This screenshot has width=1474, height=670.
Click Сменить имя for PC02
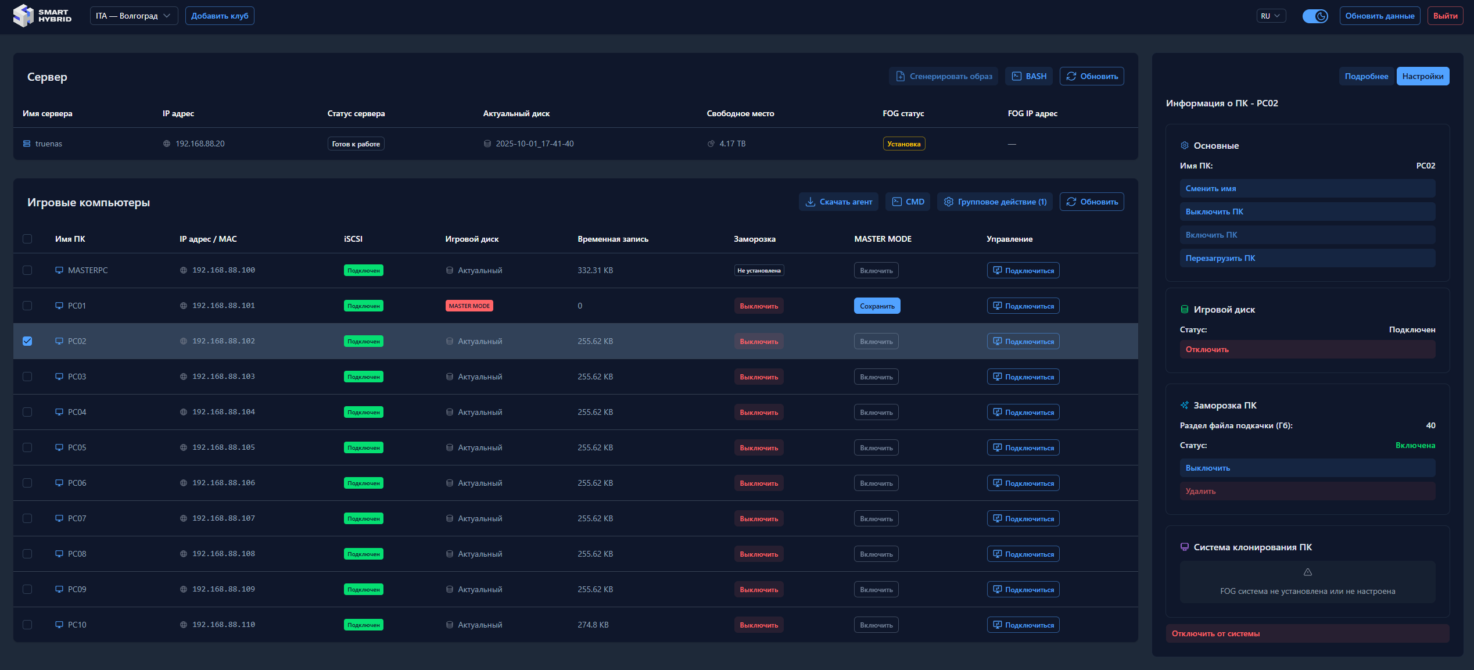coord(1307,188)
